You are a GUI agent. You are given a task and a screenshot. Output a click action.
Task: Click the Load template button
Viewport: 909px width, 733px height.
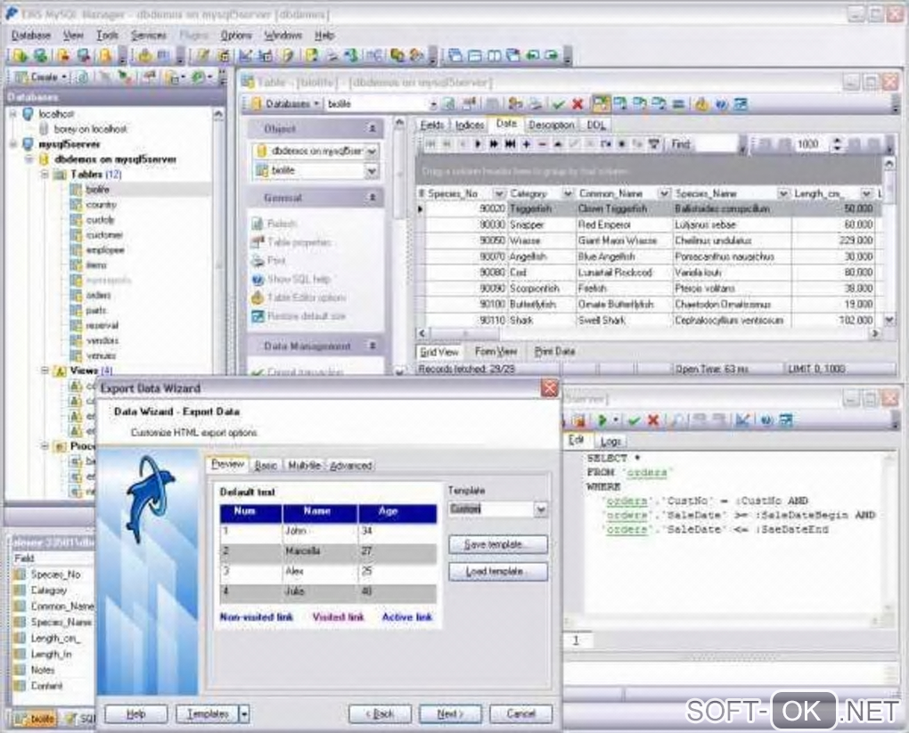497,571
